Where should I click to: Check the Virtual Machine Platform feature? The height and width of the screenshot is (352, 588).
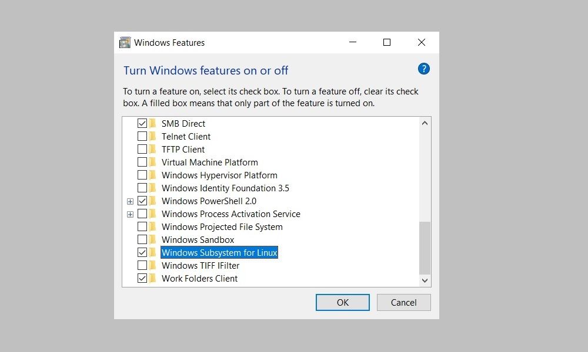coord(142,162)
